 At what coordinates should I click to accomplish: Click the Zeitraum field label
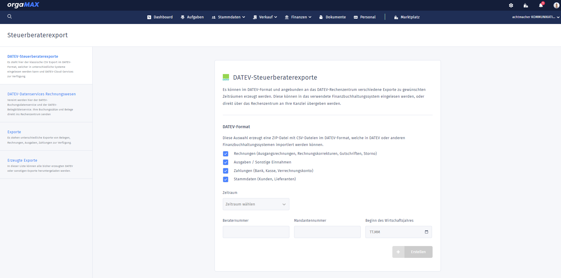point(230,193)
